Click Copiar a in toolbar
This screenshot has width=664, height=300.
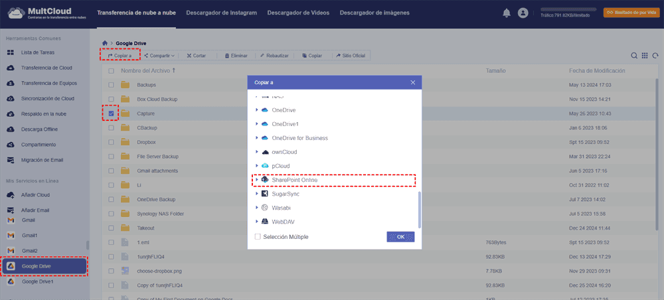(x=120, y=56)
